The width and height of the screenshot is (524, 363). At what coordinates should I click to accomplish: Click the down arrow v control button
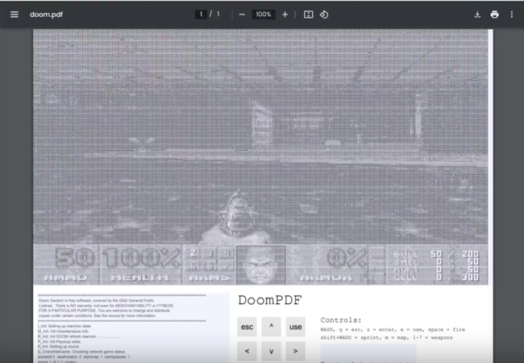tap(271, 351)
